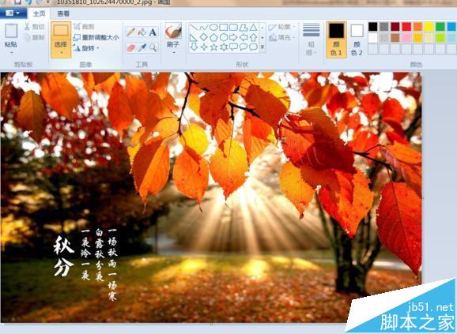The height and width of the screenshot is (334, 457).
Task: Open the Paint application menu button
Action: click(x=13, y=13)
